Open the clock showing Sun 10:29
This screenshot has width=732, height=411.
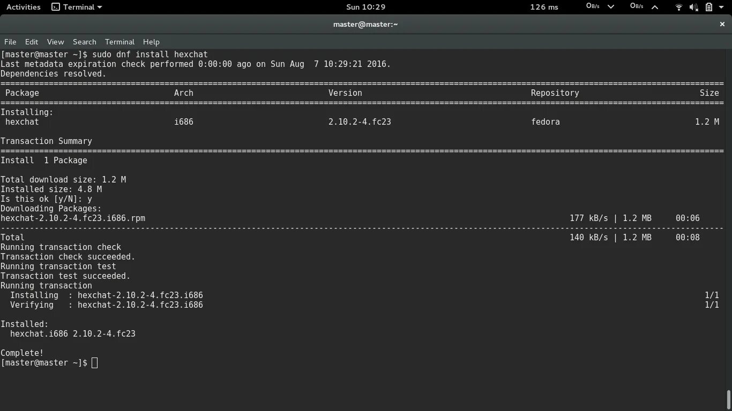pos(366,7)
